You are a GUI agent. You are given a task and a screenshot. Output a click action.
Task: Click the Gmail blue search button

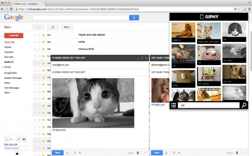(134, 18)
